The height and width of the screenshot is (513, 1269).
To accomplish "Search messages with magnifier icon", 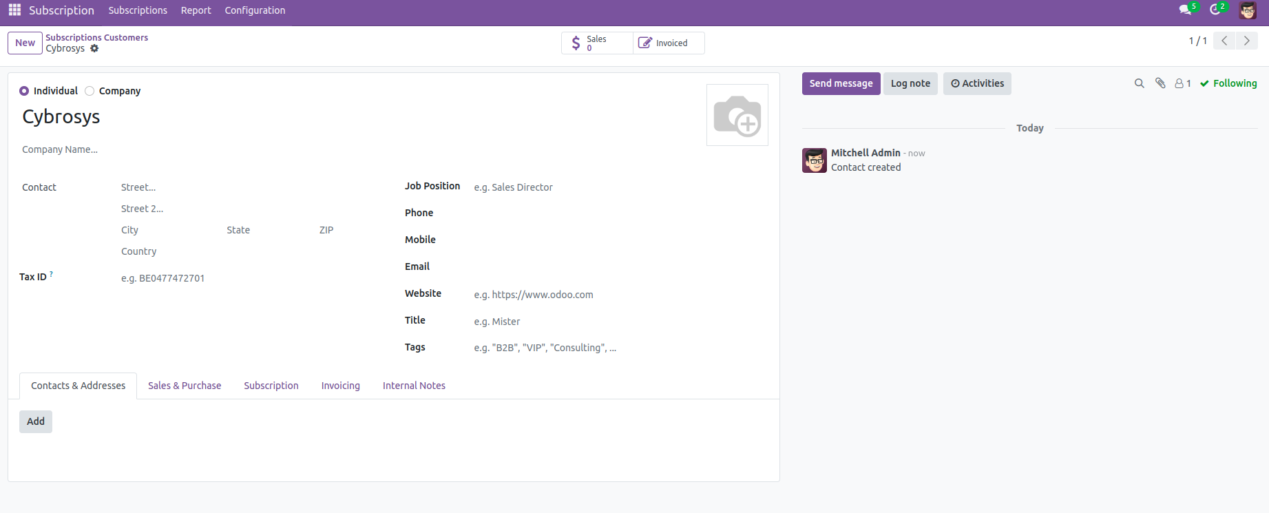I will pos(1140,83).
